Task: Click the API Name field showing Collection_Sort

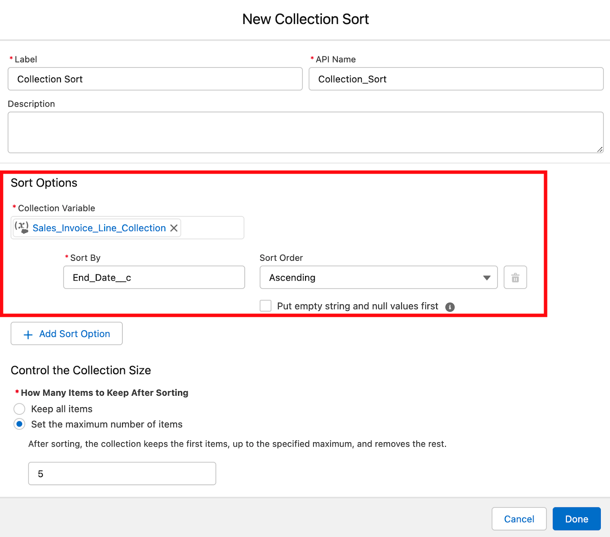Action: pyautogui.click(x=456, y=79)
